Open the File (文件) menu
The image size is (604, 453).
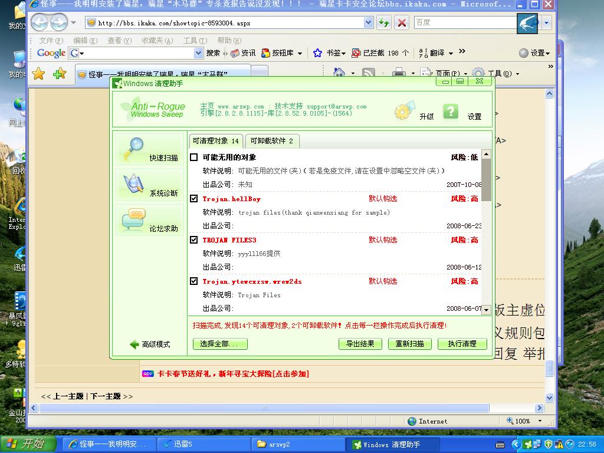coord(51,41)
